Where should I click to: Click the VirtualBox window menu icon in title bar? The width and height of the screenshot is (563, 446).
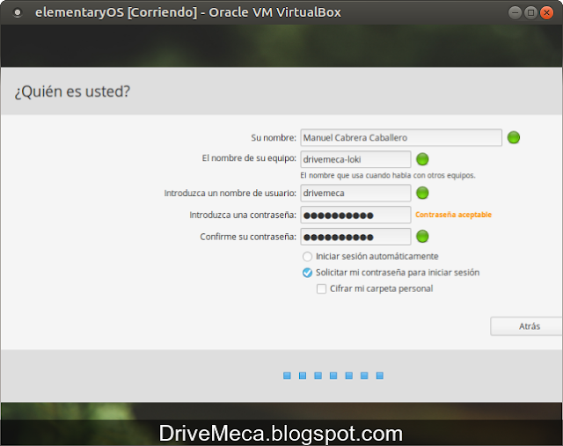[x=18, y=12]
